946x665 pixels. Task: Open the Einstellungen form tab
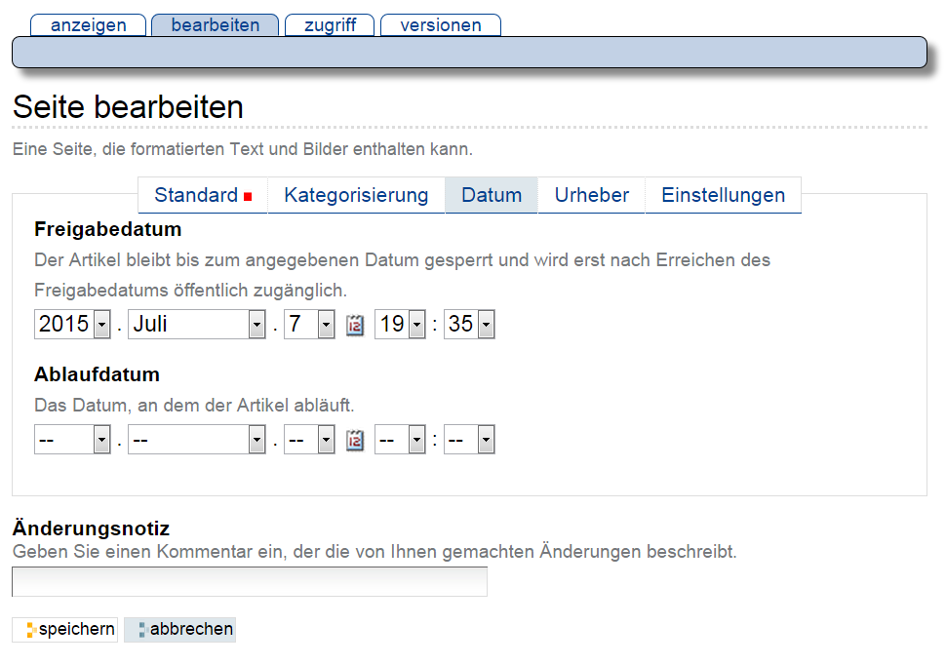[724, 195]
